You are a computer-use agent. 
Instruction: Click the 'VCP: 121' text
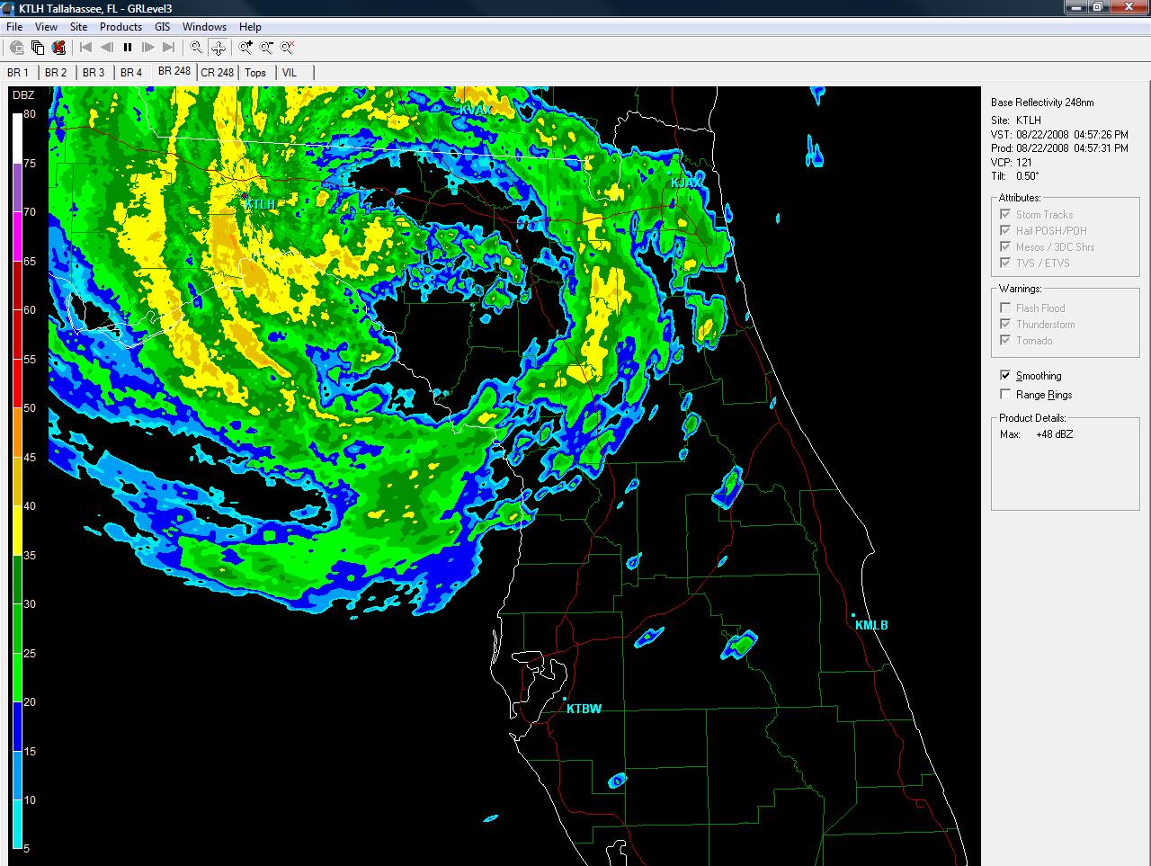[1011, 163]
